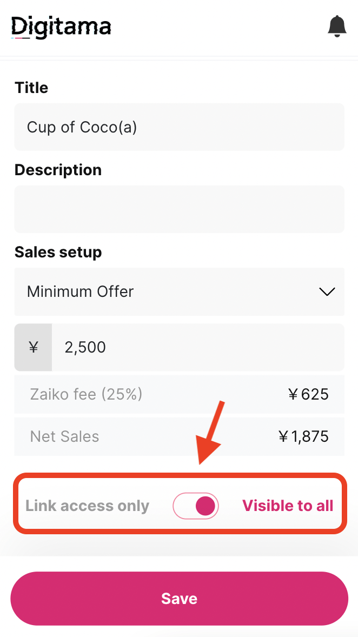Click the Title label
The height and width of the screenshot is (637, 358).
(x=31, y=88)
